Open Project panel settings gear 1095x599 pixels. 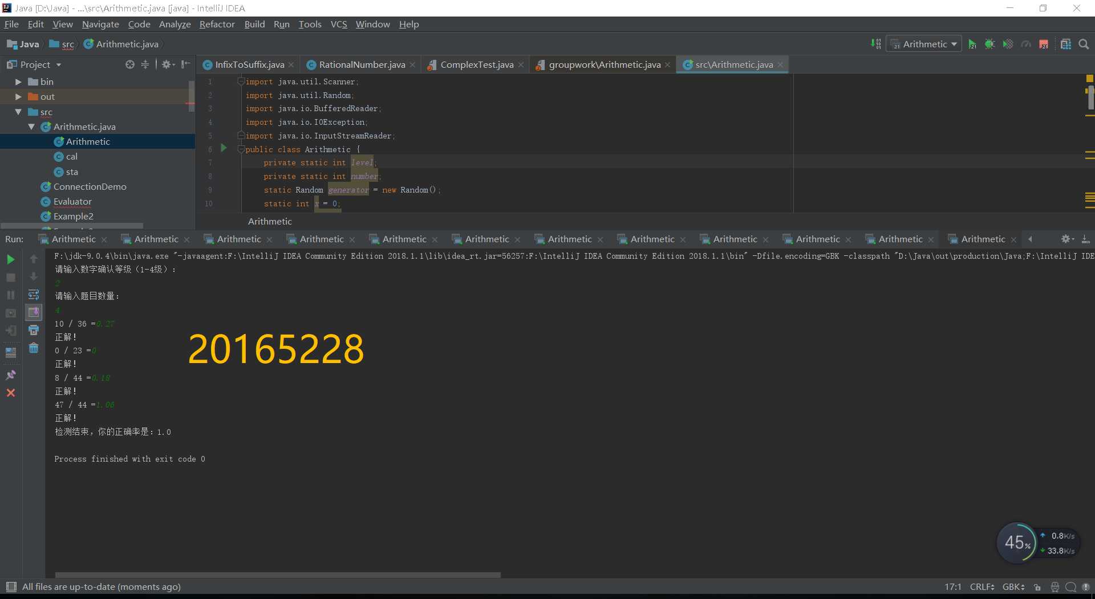click(167, 64)
